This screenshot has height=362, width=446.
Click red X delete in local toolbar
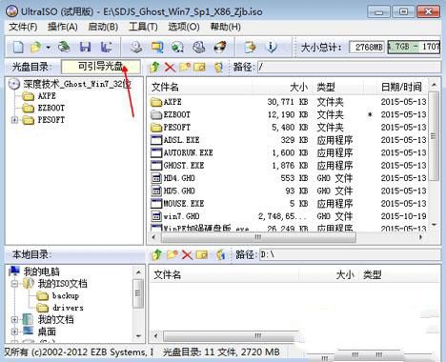coord(187,255)
